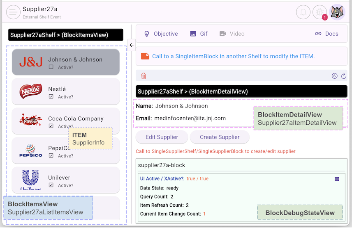Click the Edit Supplier button

coord(162,137)
